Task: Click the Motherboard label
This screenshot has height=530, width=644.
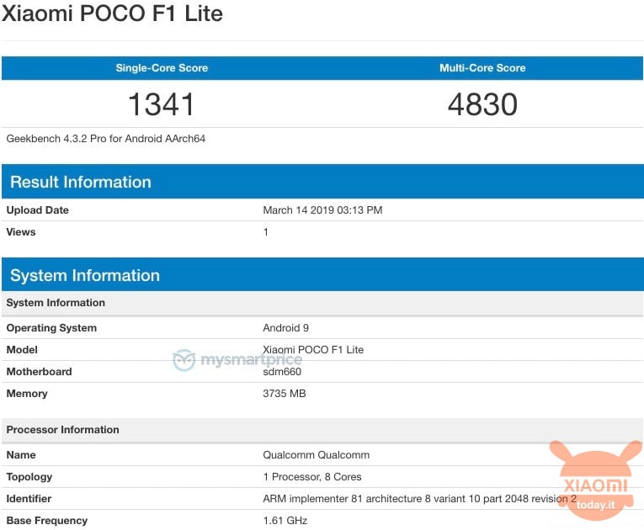Action: [39, 372]
